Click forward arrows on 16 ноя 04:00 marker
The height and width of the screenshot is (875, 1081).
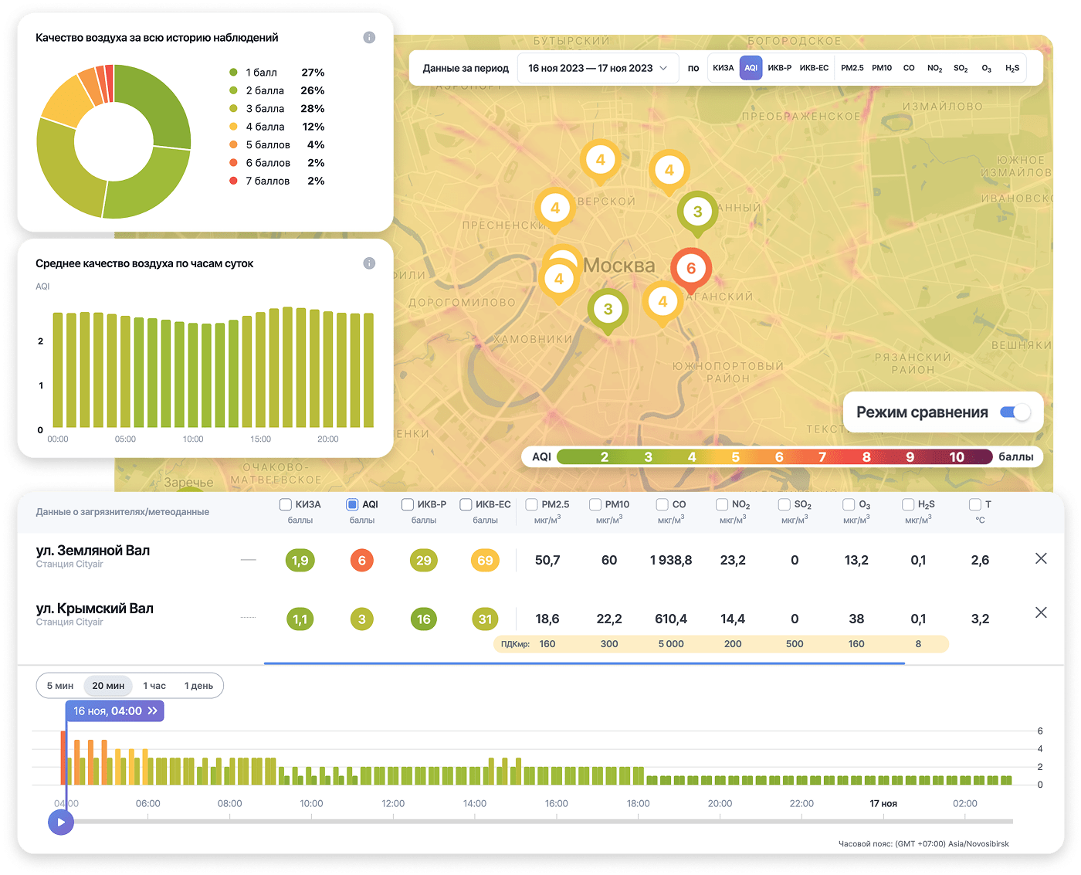[153, 711]
